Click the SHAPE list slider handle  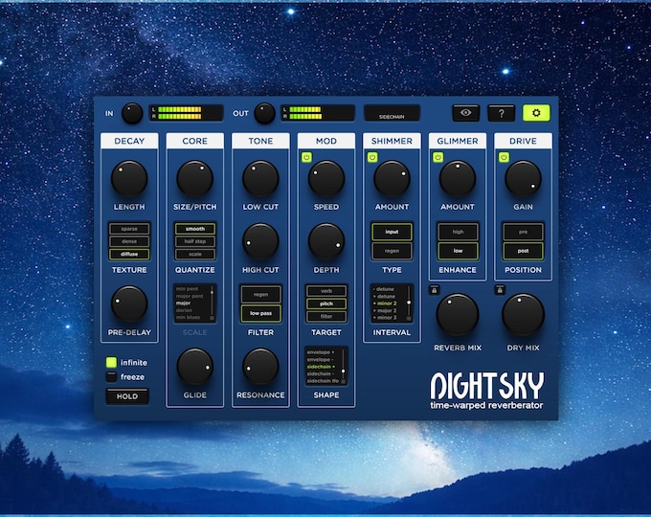(x=343, y=371)
